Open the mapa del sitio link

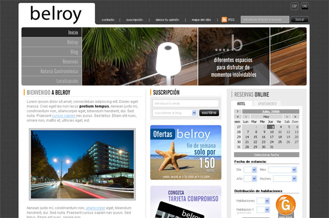(x=201, y=20)
